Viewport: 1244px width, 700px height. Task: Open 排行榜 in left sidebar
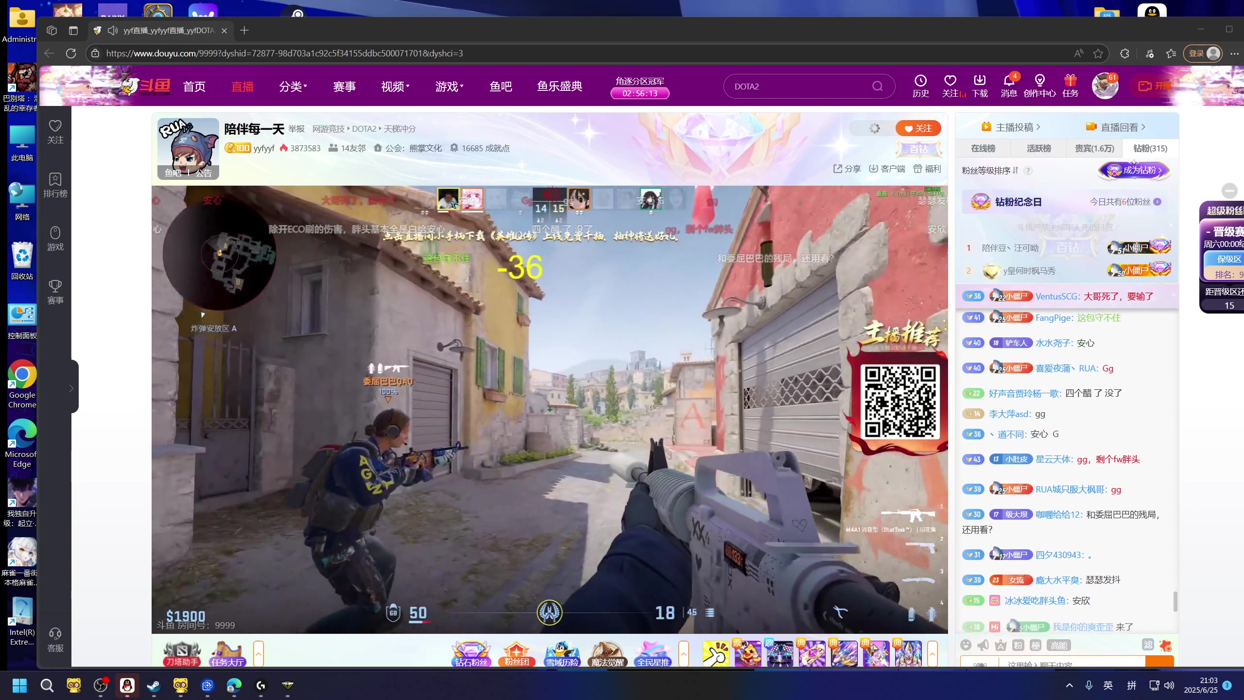(x=55, y=185)
